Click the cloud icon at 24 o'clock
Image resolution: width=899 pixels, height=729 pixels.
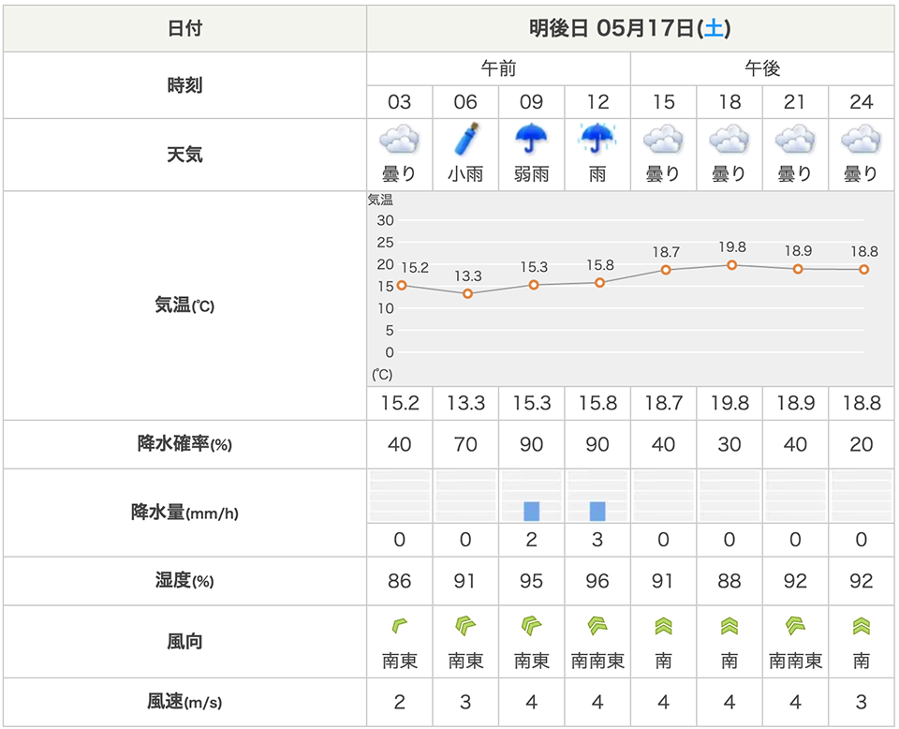pos(862,141)
